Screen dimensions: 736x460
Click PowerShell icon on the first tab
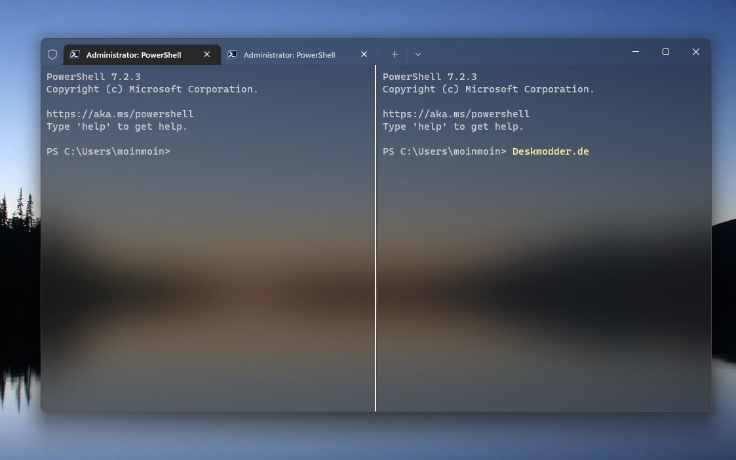click(x=75, y=54)
